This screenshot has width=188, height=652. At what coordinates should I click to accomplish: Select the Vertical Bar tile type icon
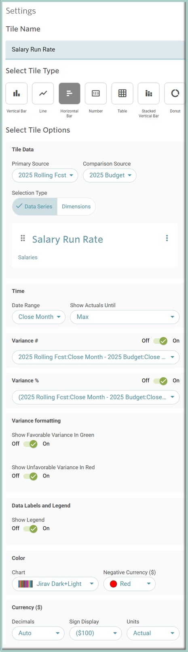(17, 93)
